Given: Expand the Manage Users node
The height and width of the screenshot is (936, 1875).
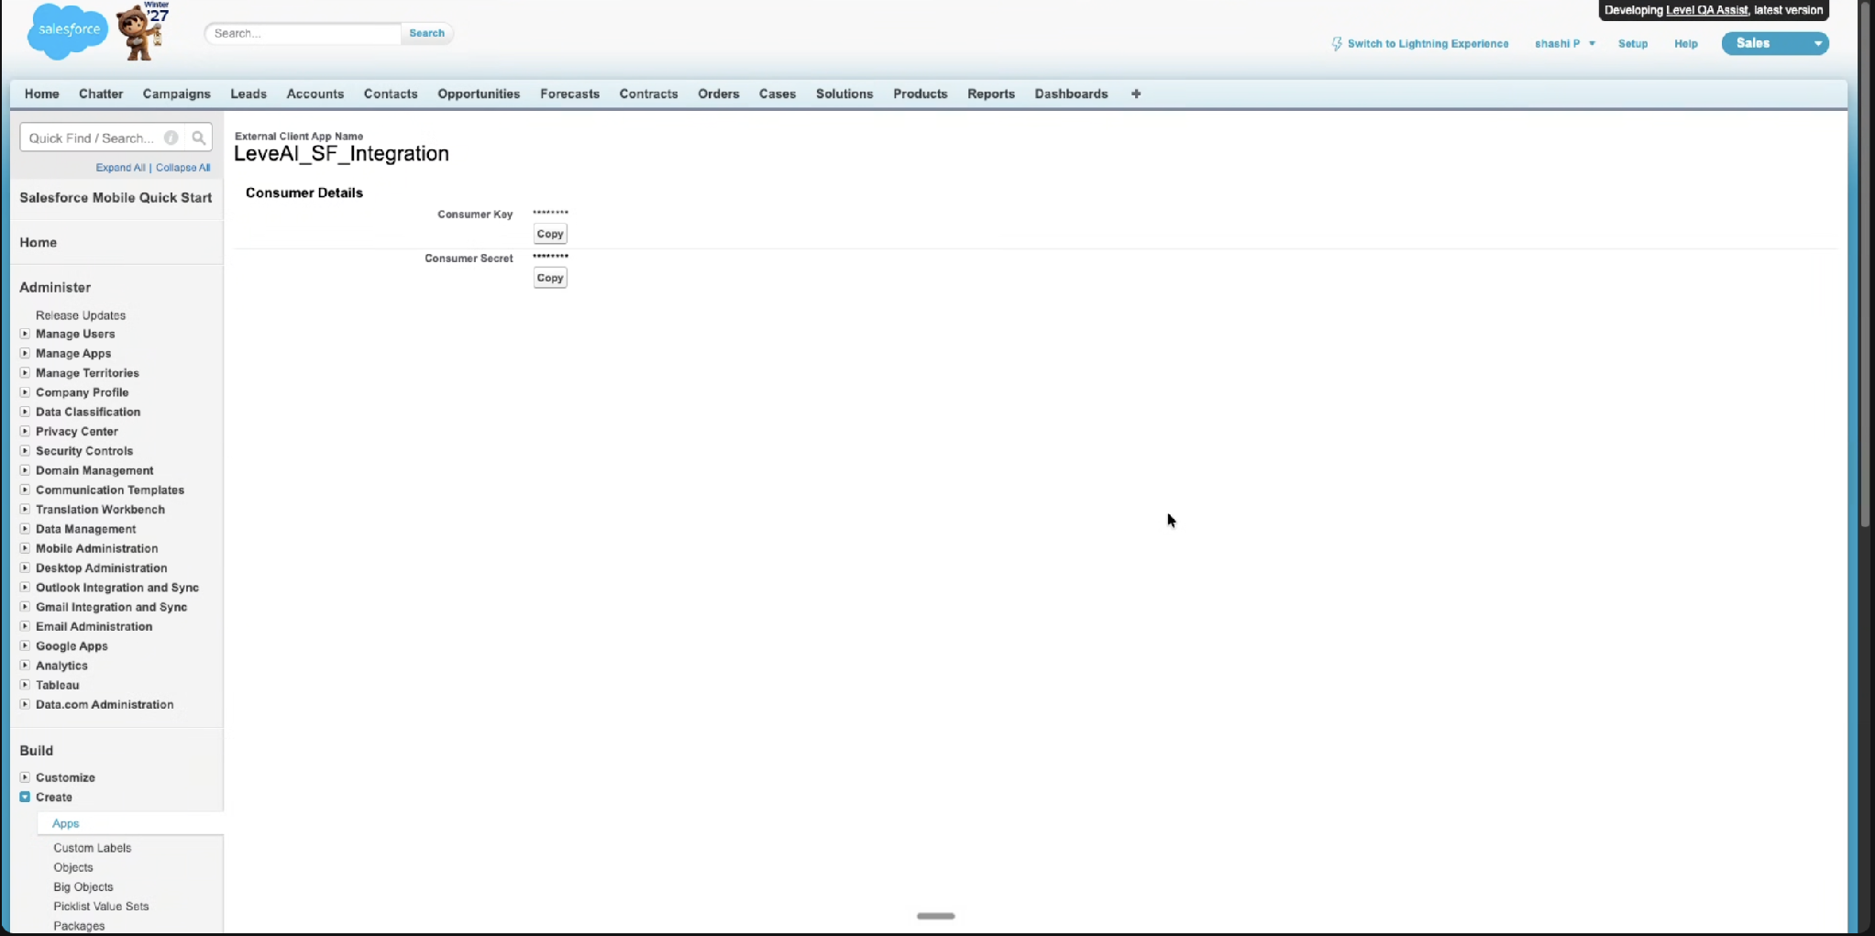Looking at the screenshot, I should [x=25, y=334].
